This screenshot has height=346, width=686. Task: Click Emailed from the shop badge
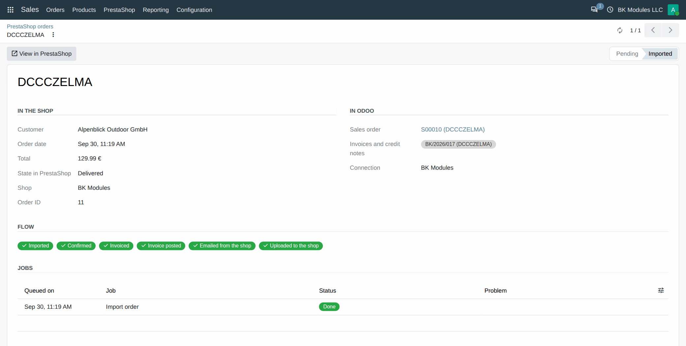pyautogui.click(x=222, y=246)
